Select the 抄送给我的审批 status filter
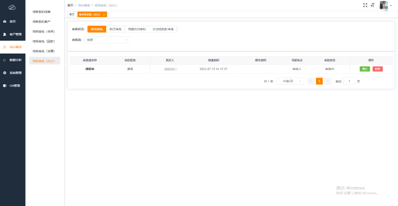The height and width of the screenshot is (206, 398). click(x=163, y=29)
